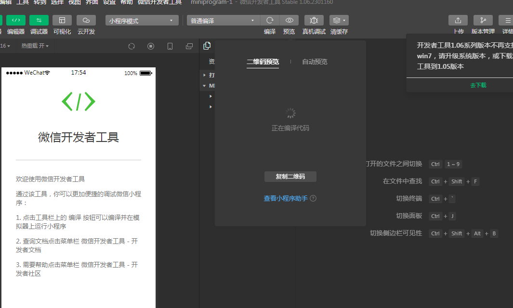The width and height of the screenshot is (513, 308).
Task: Expand the first folder under MI section
Action: click(210, 96)
